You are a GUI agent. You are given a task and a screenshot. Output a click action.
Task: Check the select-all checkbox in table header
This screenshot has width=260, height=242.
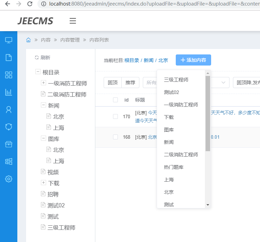pos(115,100)
